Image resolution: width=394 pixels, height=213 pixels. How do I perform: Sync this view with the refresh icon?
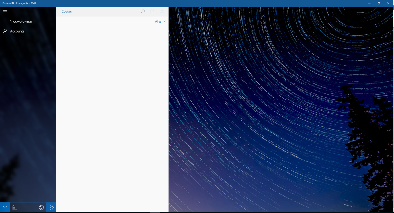tap(152, 12)
